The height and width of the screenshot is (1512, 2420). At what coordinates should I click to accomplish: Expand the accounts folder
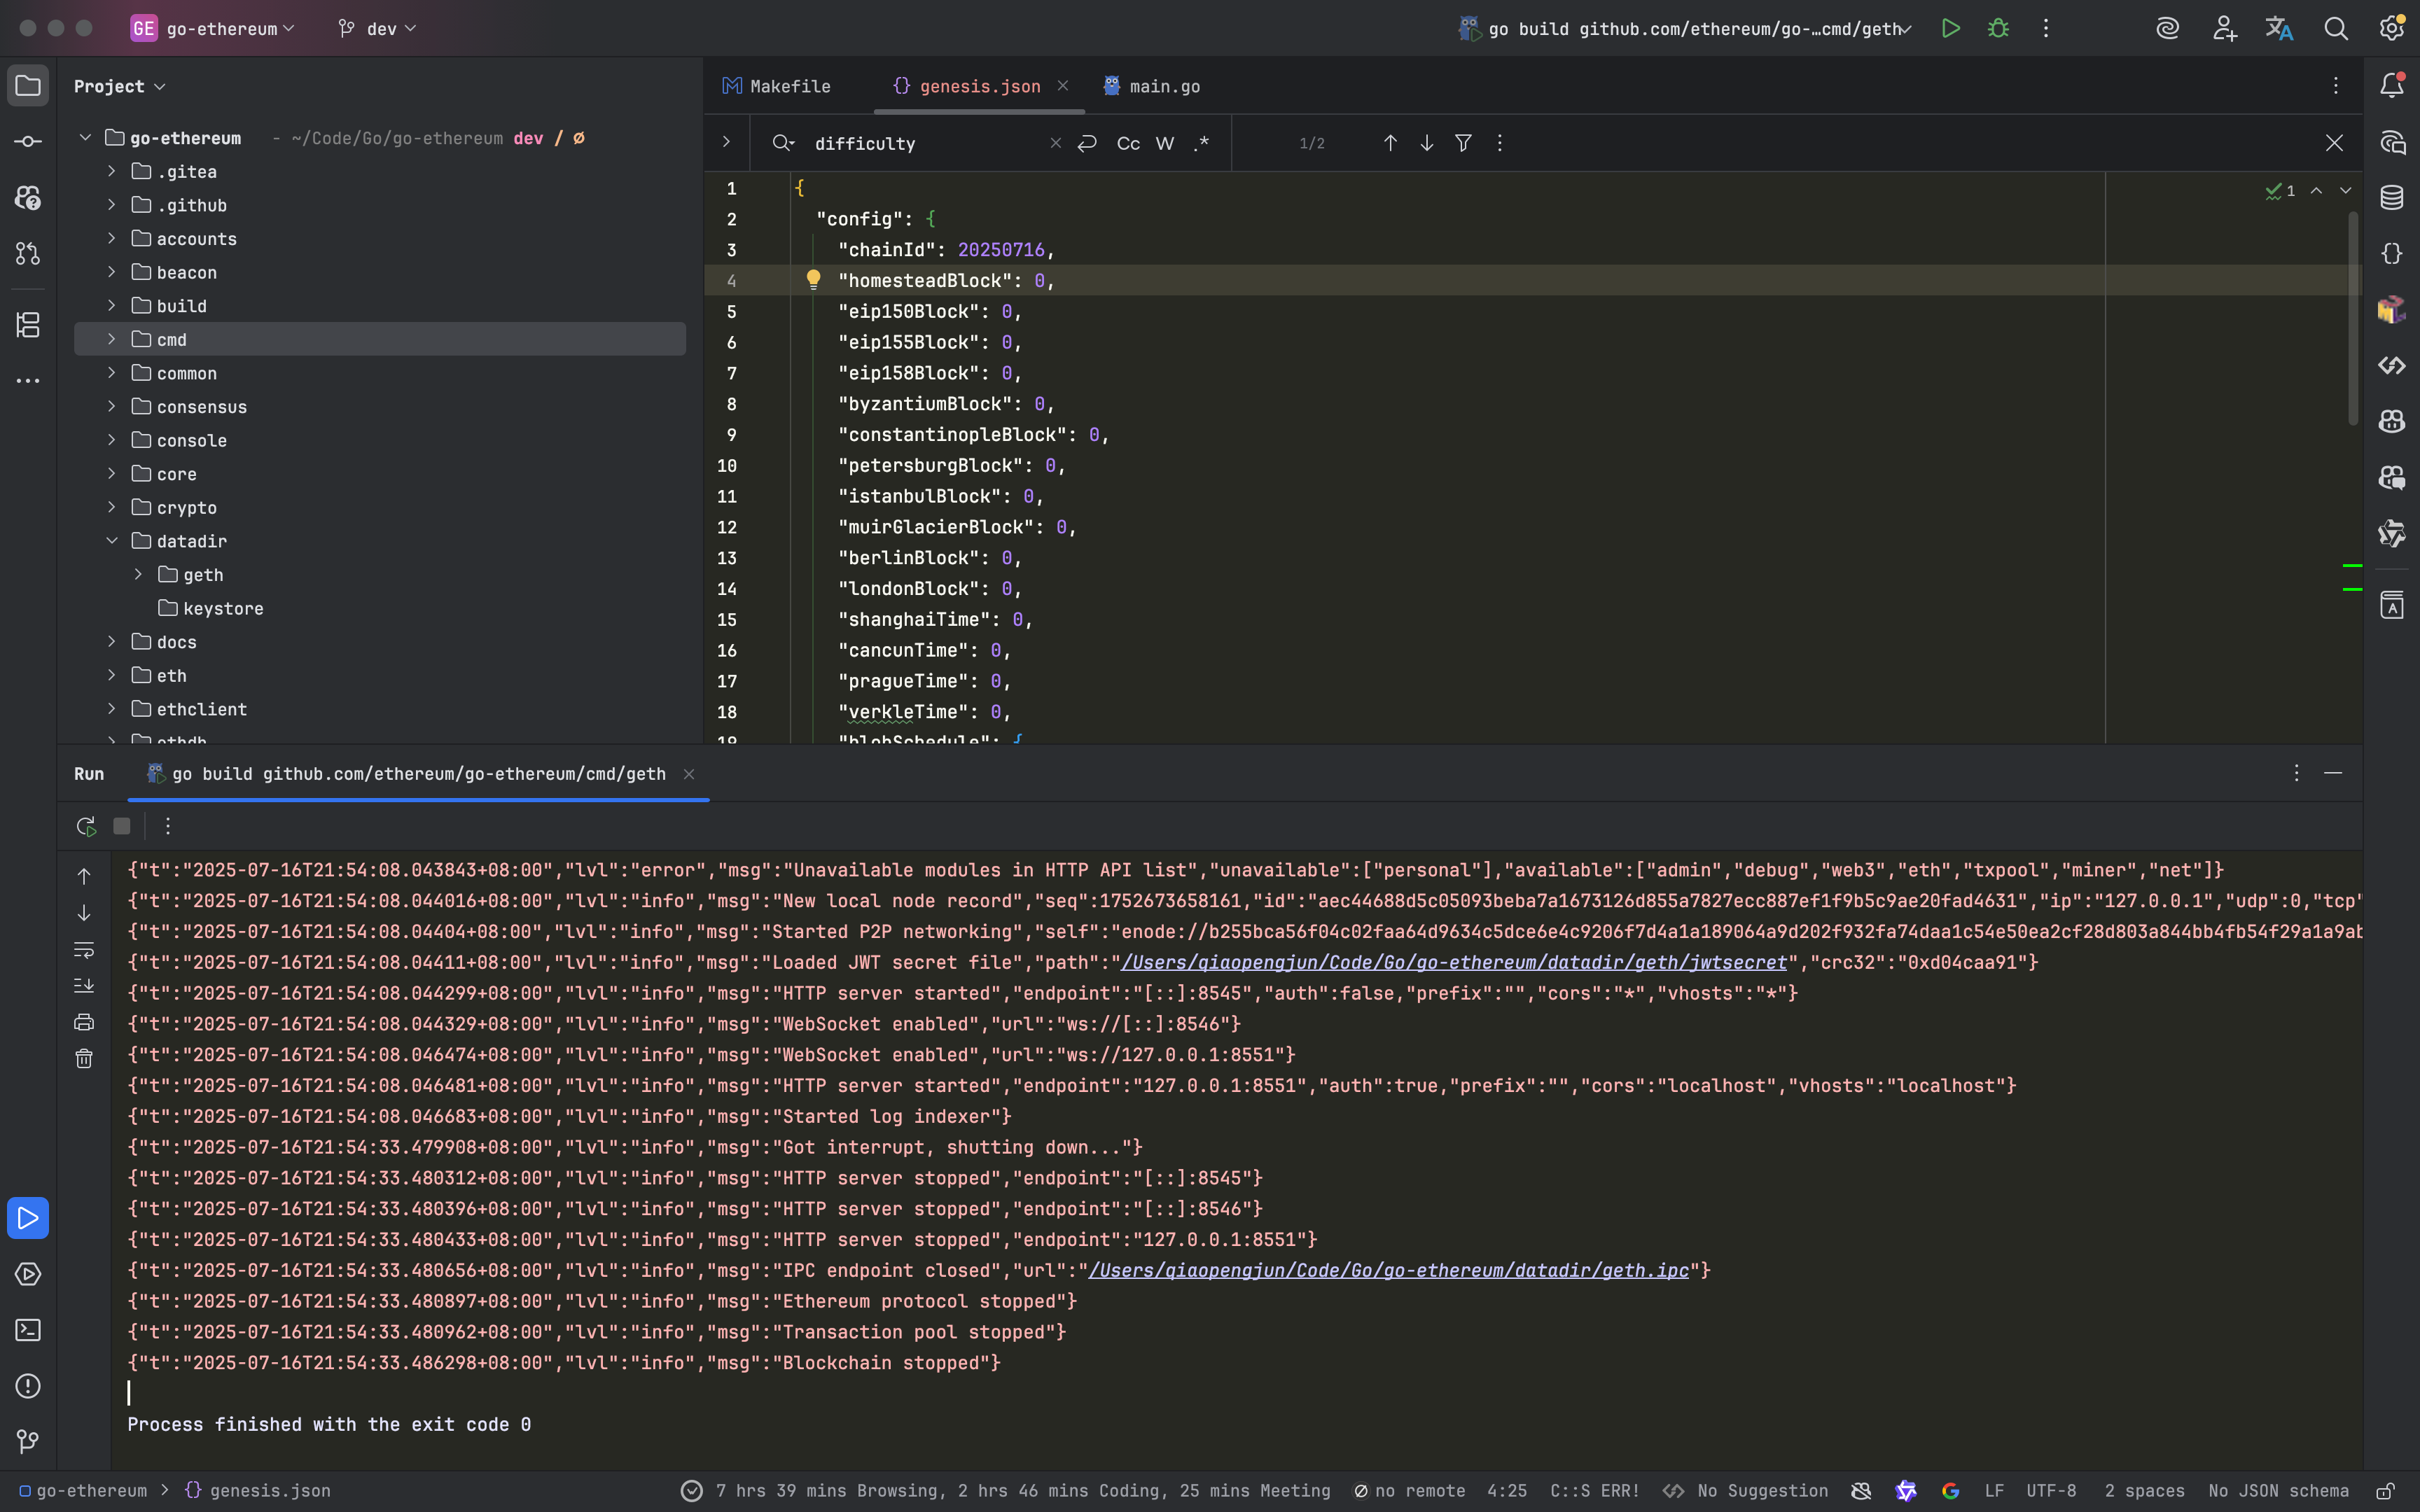pos(112,239)
